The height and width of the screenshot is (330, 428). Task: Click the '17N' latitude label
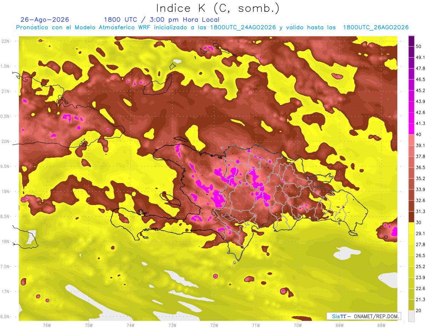tap(5, 292)
